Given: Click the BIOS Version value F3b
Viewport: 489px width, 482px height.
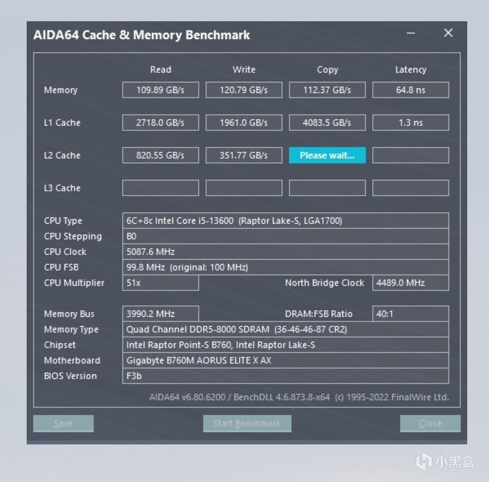Looking at the screenshot, I should [286, 376].
